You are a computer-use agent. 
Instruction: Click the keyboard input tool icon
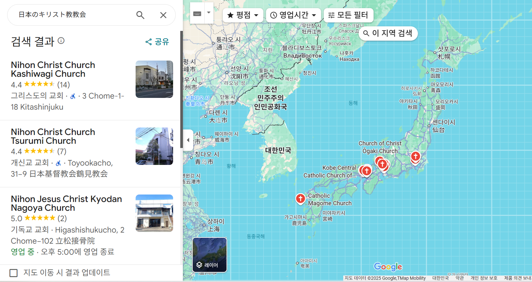(197, 13)
